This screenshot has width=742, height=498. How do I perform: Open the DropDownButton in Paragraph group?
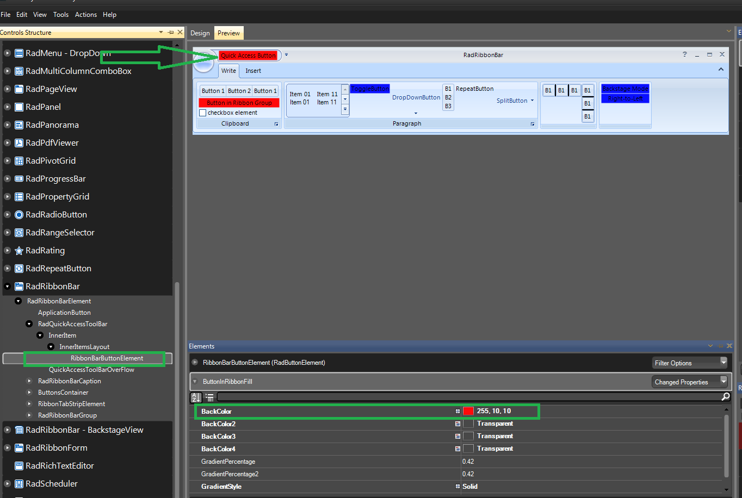pyautogui.click(x=416, y=98)
